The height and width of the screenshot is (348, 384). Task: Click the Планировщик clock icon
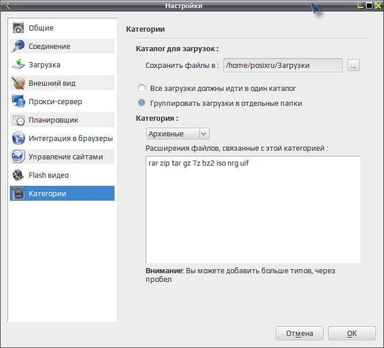[x=18, y=120]
